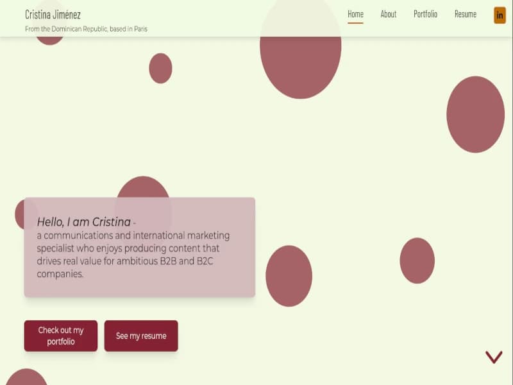
Task: Click the circle immediately right of the intro card
Action: 289,276
